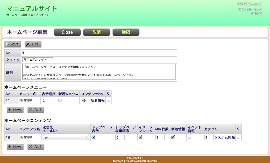The height and width of the screenshot is (163, 270).
Task: Click the 取消 (cancel) button
Action: pyautogui.click(x=97, y=32)
